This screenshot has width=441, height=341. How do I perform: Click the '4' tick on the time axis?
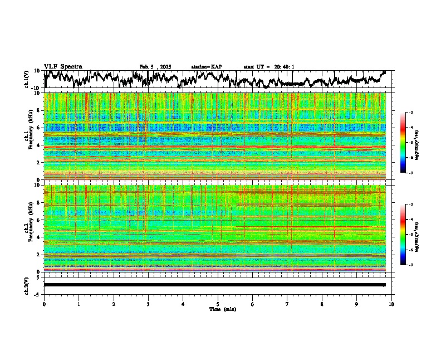tap(183, 304)
